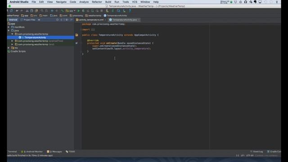
Task: Open the File menu
Action: coord(34,2)
